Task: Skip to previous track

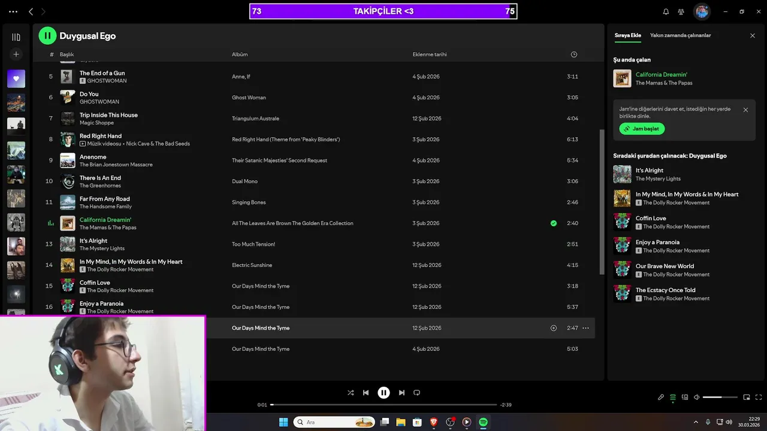Action: pyautogui.click(x=366, y=393)
